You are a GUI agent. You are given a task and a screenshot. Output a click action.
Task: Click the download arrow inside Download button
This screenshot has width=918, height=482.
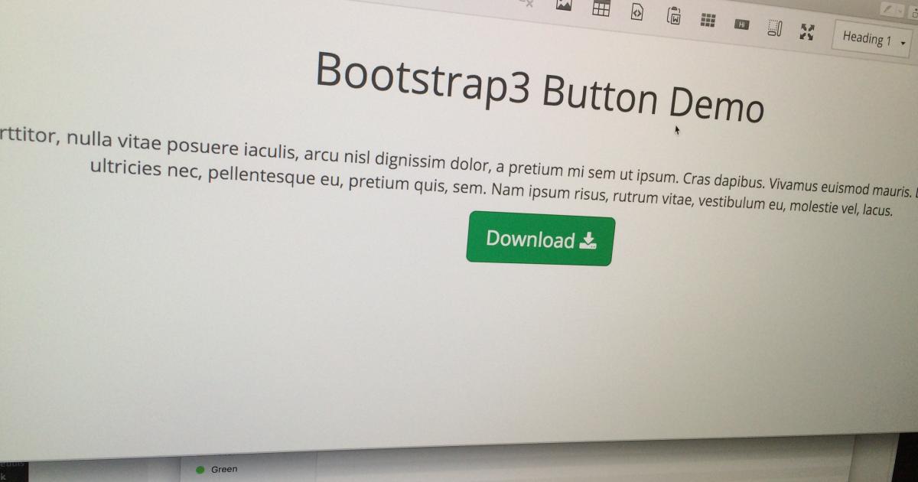click(588, 240)
